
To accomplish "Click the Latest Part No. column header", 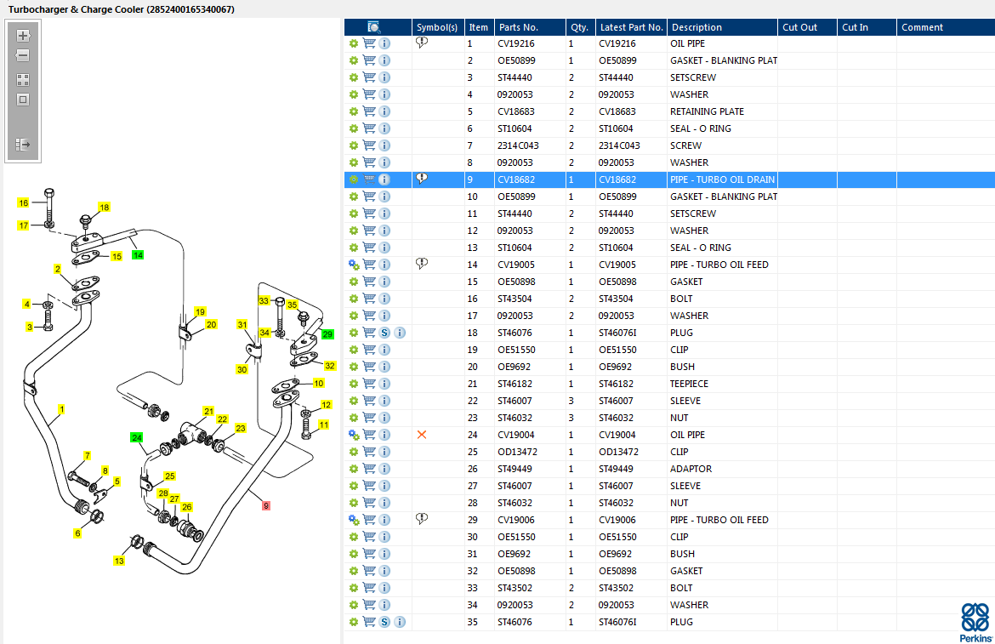I will 631,27.
